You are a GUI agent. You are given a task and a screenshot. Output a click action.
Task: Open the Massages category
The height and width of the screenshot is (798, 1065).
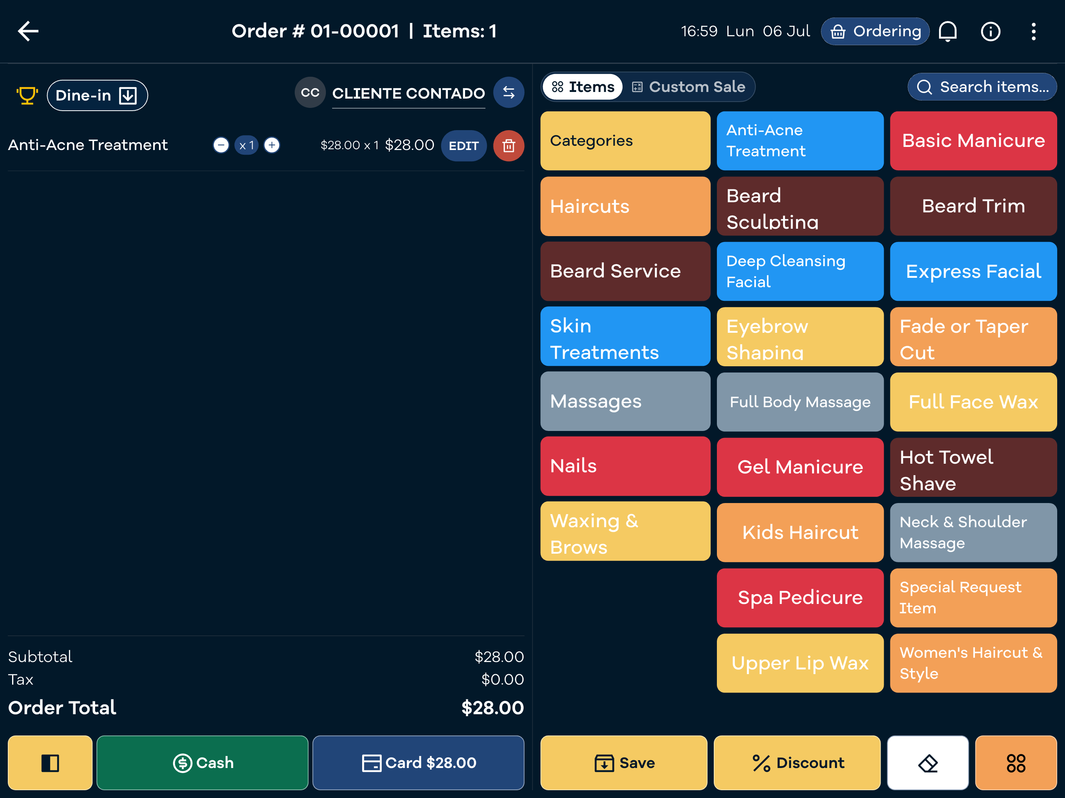(x=625, y=401)
